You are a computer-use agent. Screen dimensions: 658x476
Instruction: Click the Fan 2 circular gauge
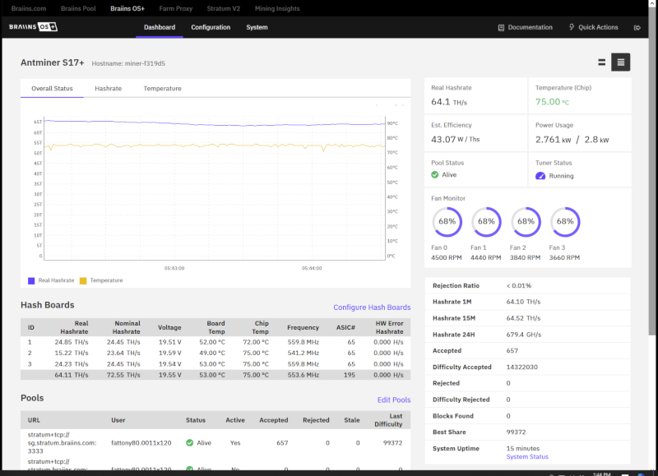coord(526,222)
